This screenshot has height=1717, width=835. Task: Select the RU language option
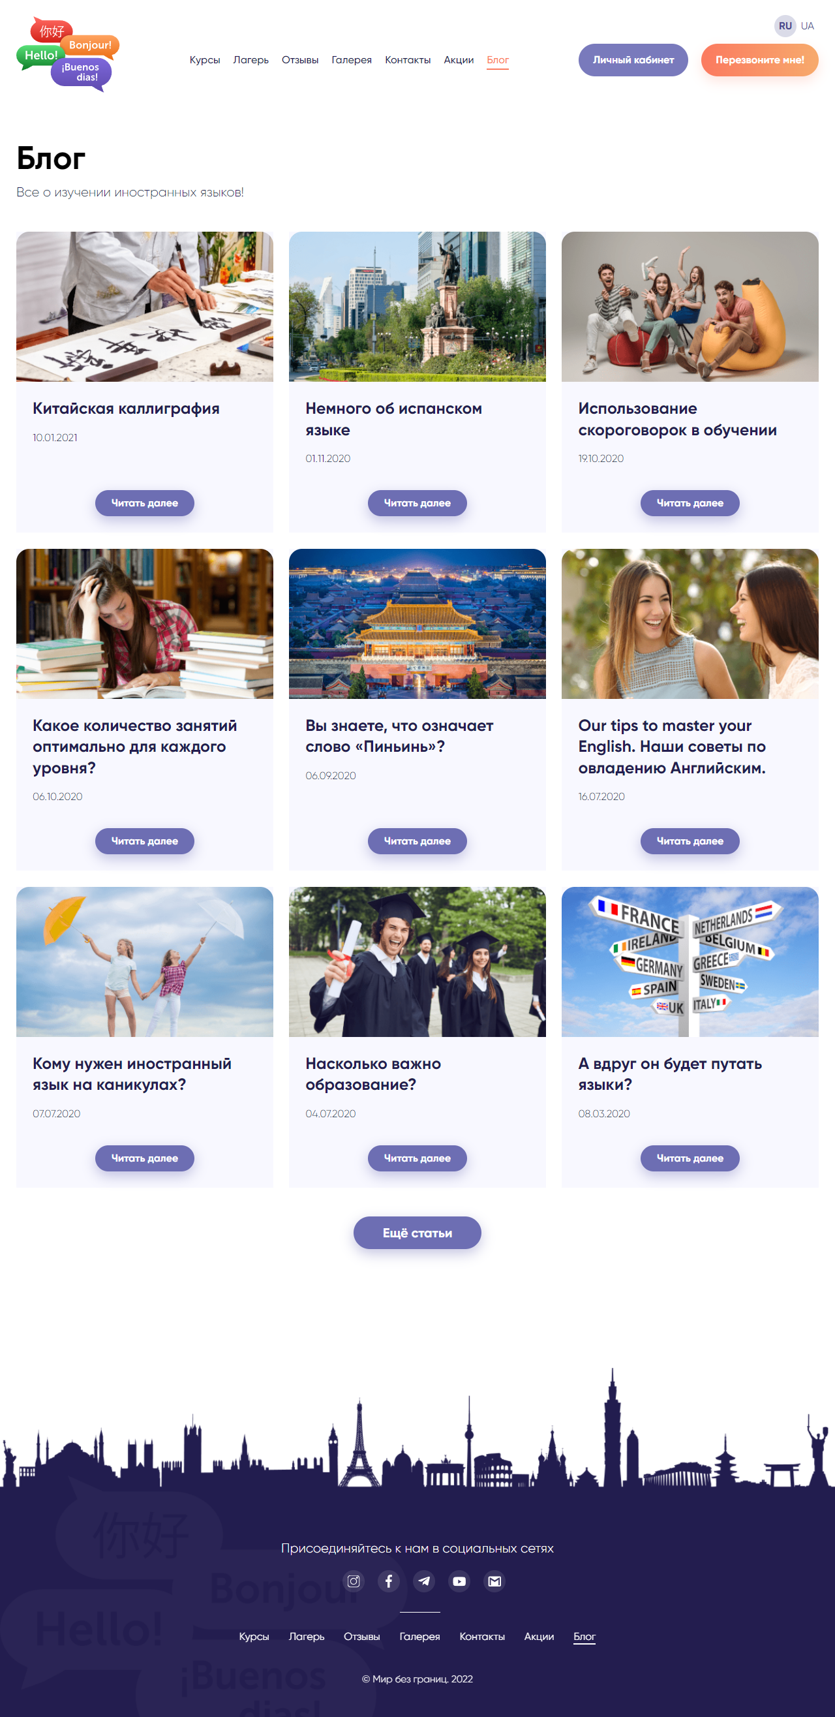coord(785,26)
